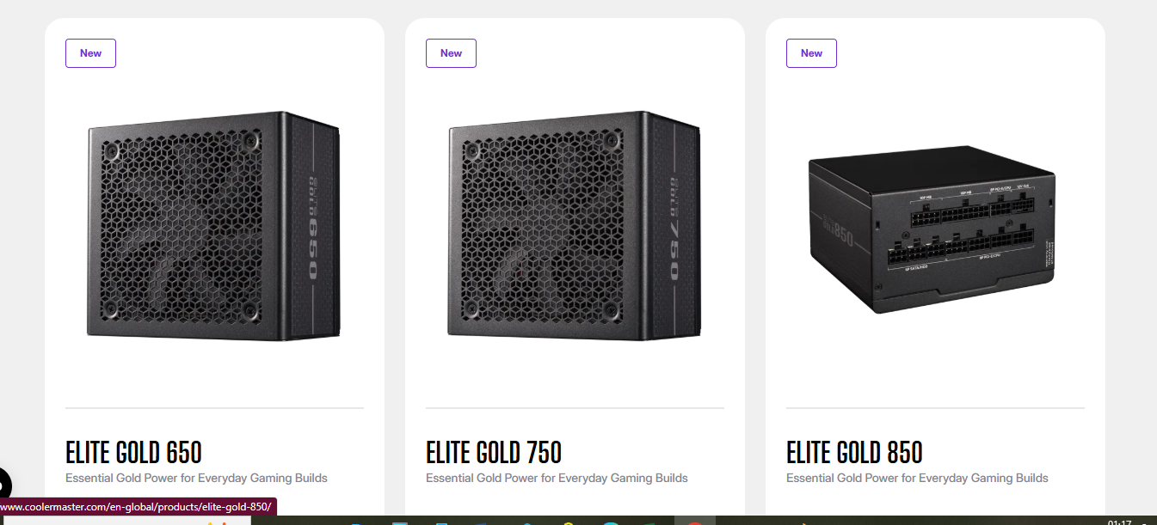Click the tagline under Elite Gold 650
The width and height of the screenshot is (1157, 525).
click(x=196, y=478)
